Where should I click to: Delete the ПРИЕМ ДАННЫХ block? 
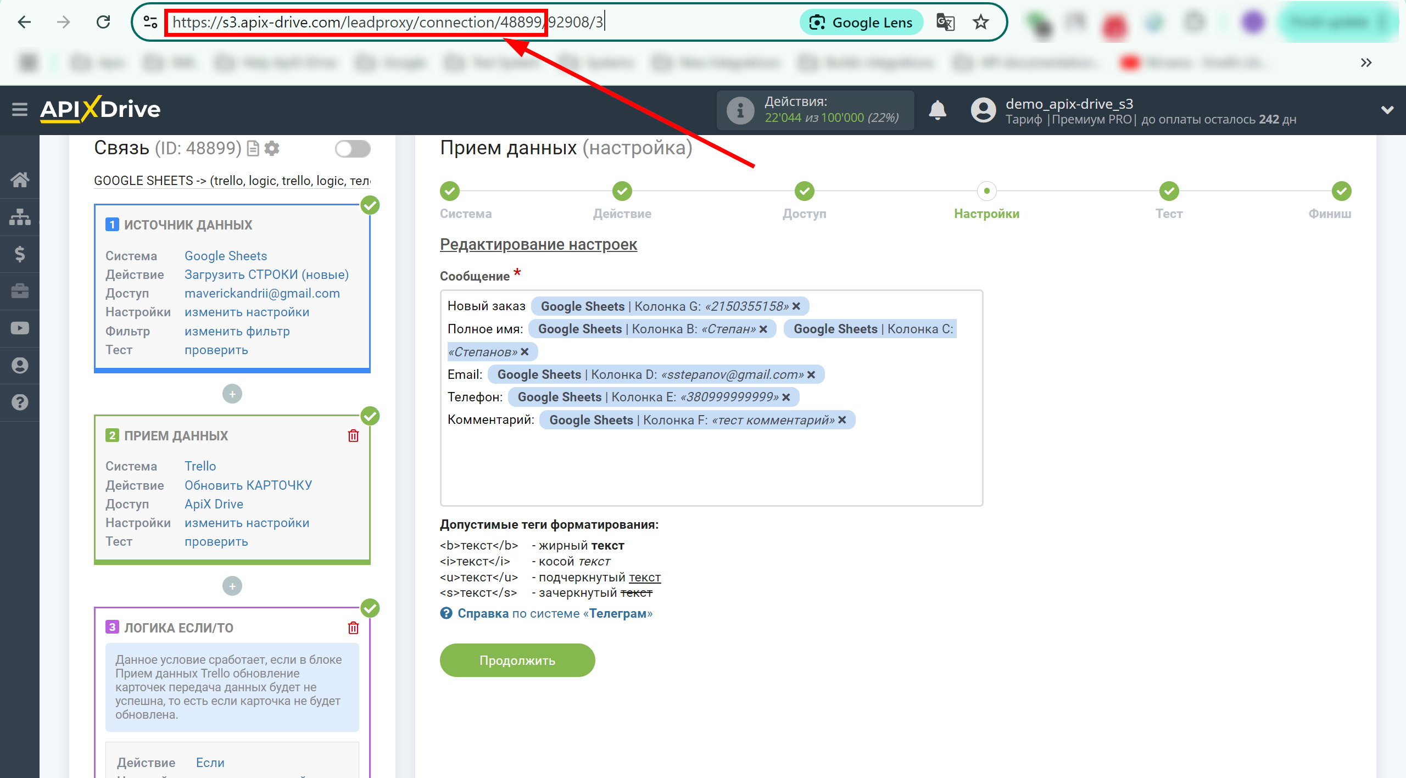(x=353, y=436)
